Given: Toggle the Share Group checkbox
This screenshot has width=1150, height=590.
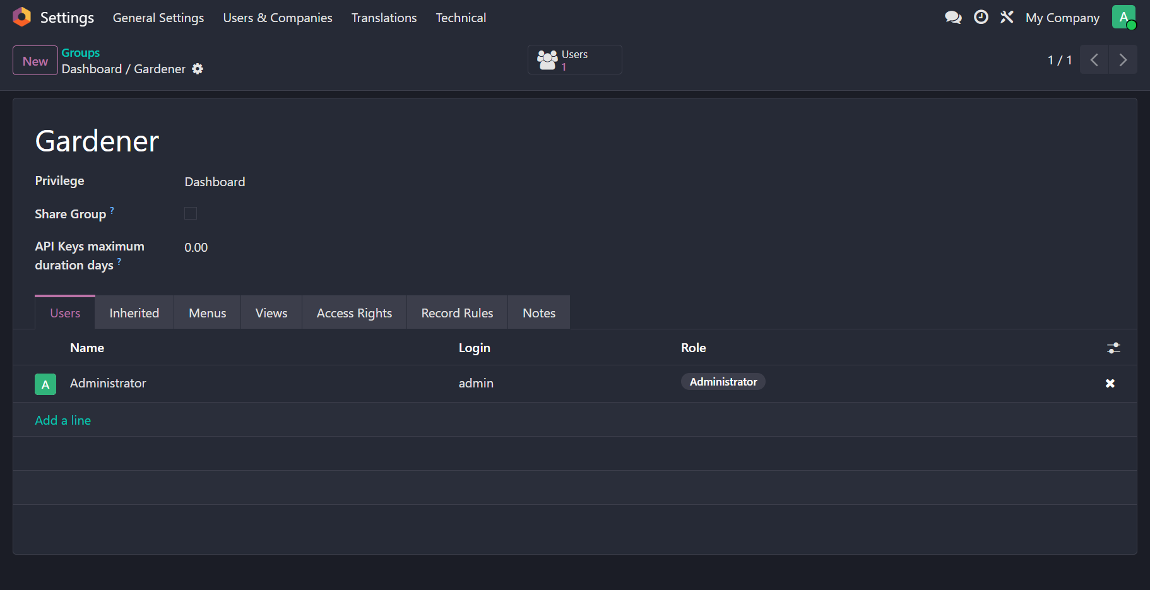Looking at the screenshot, I should coord(191,214).
